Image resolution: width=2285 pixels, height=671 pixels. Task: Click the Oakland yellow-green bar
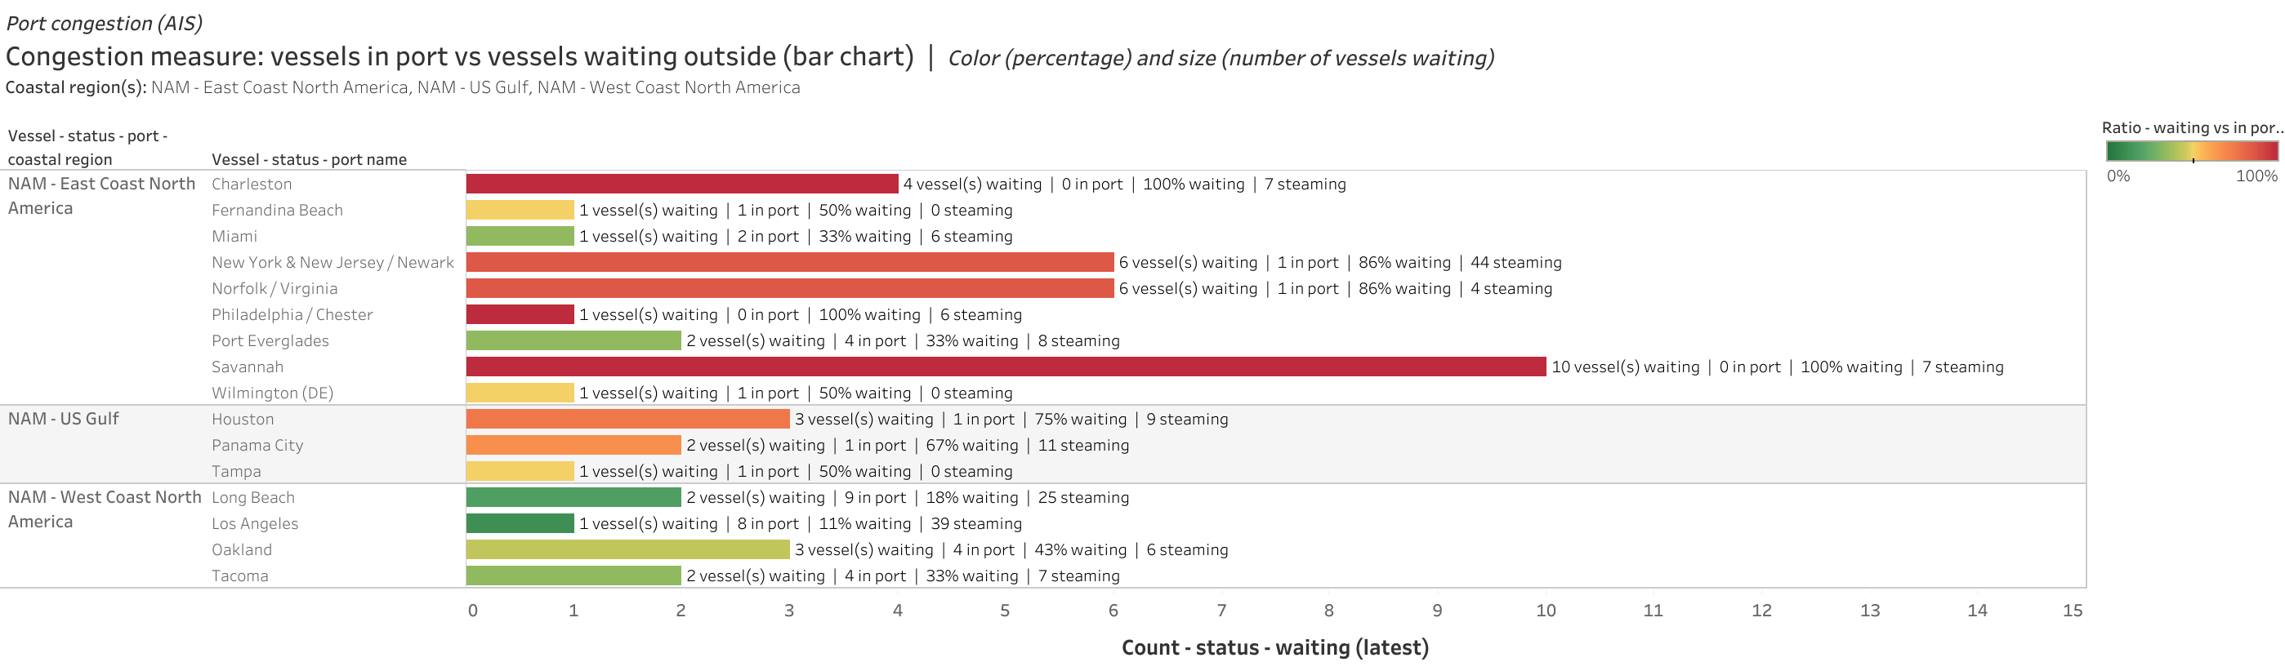[x=628, y=549]
